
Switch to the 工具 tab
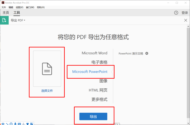[17, 13]
